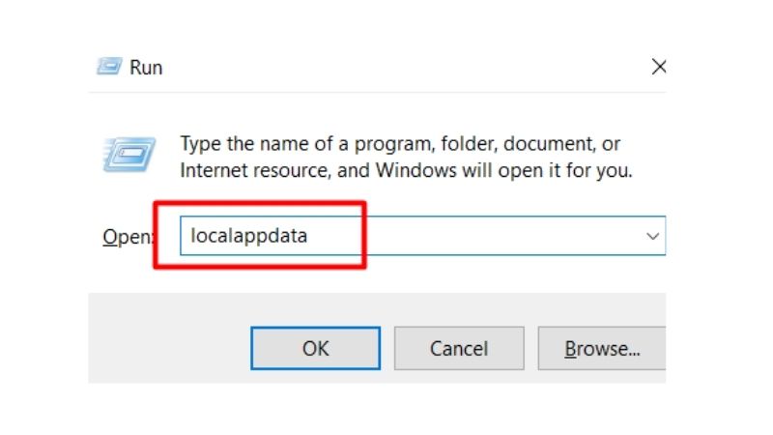Click the large Run icon beside the description

pyautogui.click(x=129, y=155)
